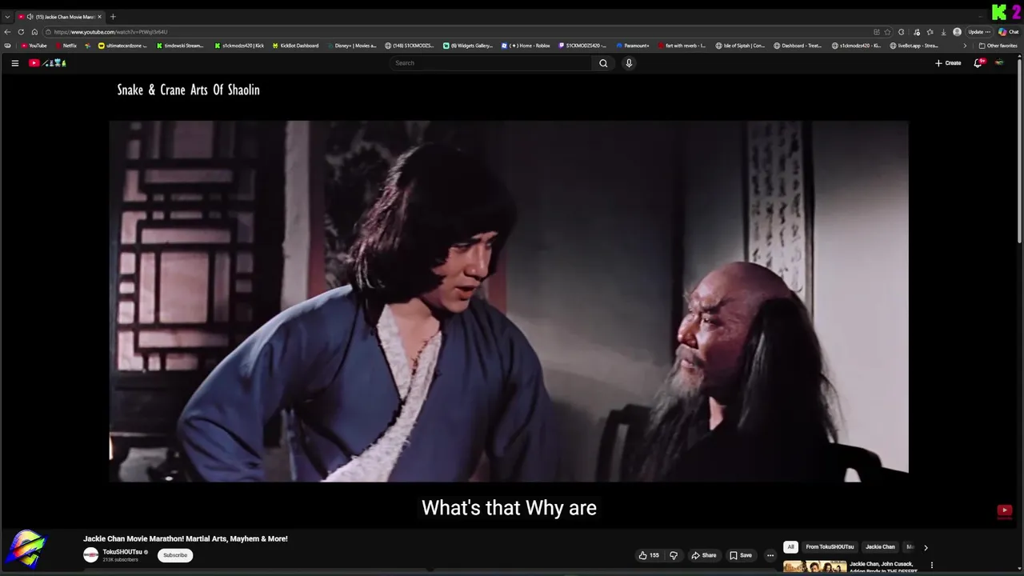Viewport: 1024px width, 576px height.
Task: Open the Netflix bookmark
Action: (x=66, y=46)
